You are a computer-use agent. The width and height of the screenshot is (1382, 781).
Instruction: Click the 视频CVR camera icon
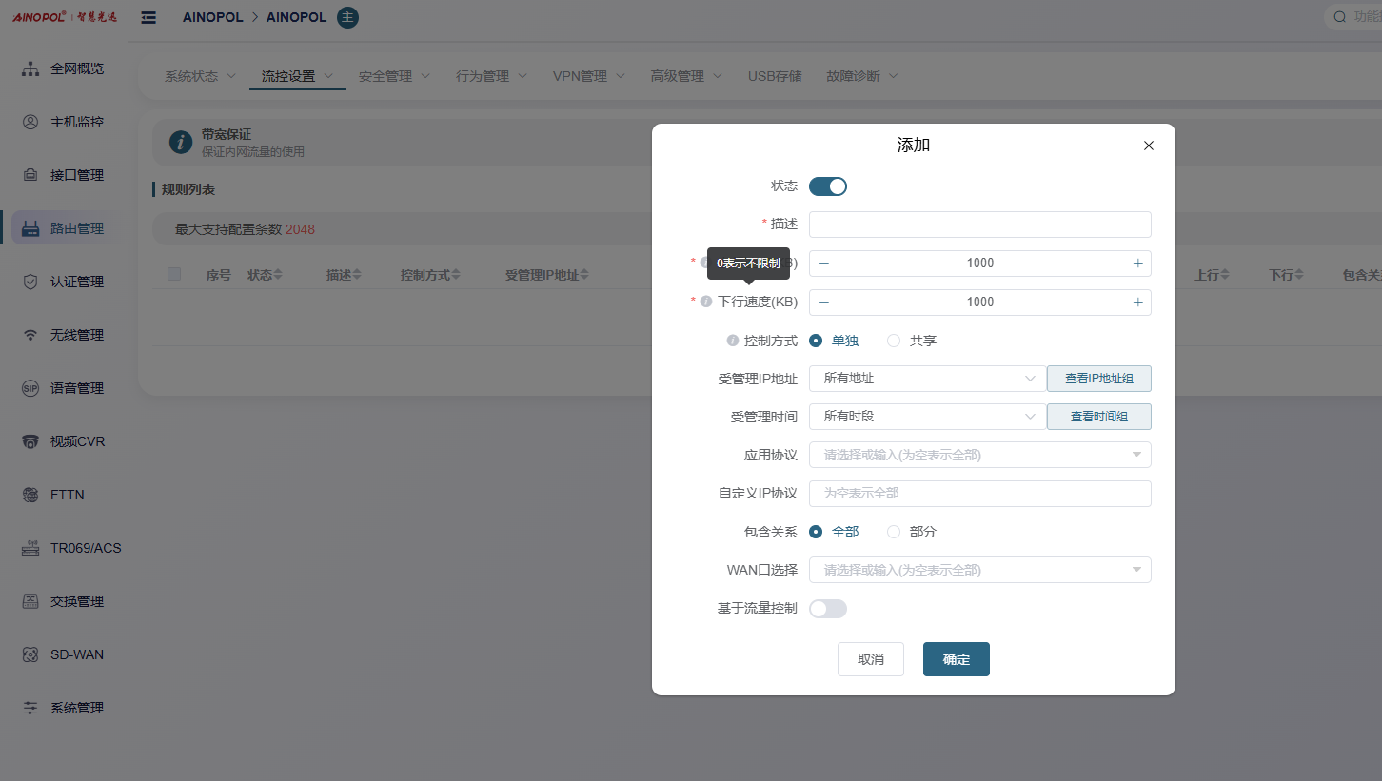point(30,441)
